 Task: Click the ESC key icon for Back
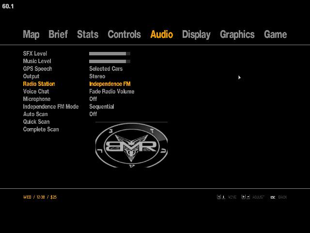(x=273, y=197)
